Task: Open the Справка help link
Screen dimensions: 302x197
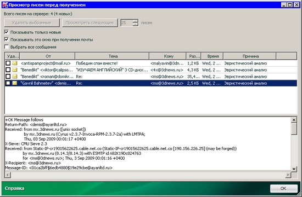Action: coord(14,188)
